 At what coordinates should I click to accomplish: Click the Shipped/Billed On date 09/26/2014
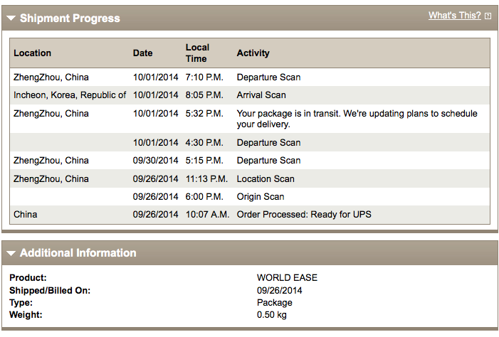tap(280, 290)
